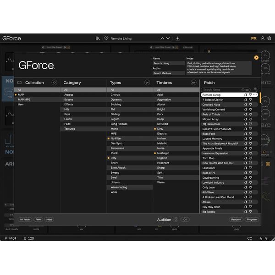This screenshot has width=275, height=275.
Task: Click the Collection folder icon
Action: click(x=19, y=82)
